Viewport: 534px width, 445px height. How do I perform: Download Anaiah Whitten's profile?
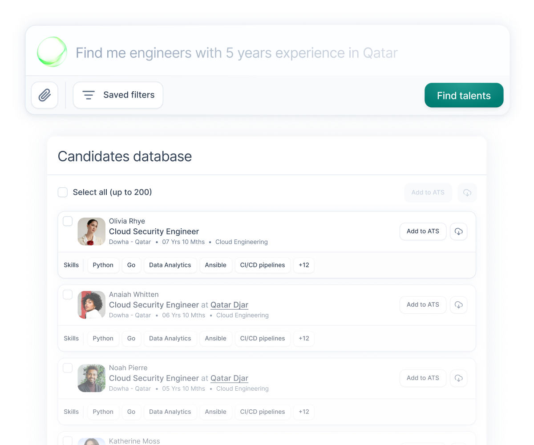(458, 305)
